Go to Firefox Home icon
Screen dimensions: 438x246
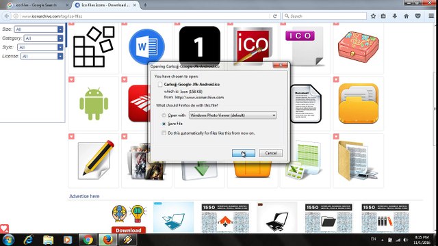click(407, 16)
